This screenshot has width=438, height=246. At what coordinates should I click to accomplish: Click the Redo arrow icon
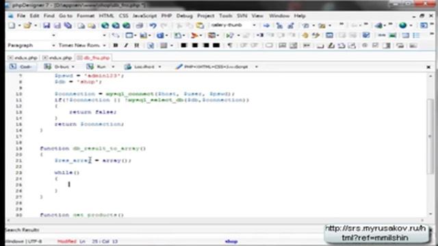pos(164,25)
